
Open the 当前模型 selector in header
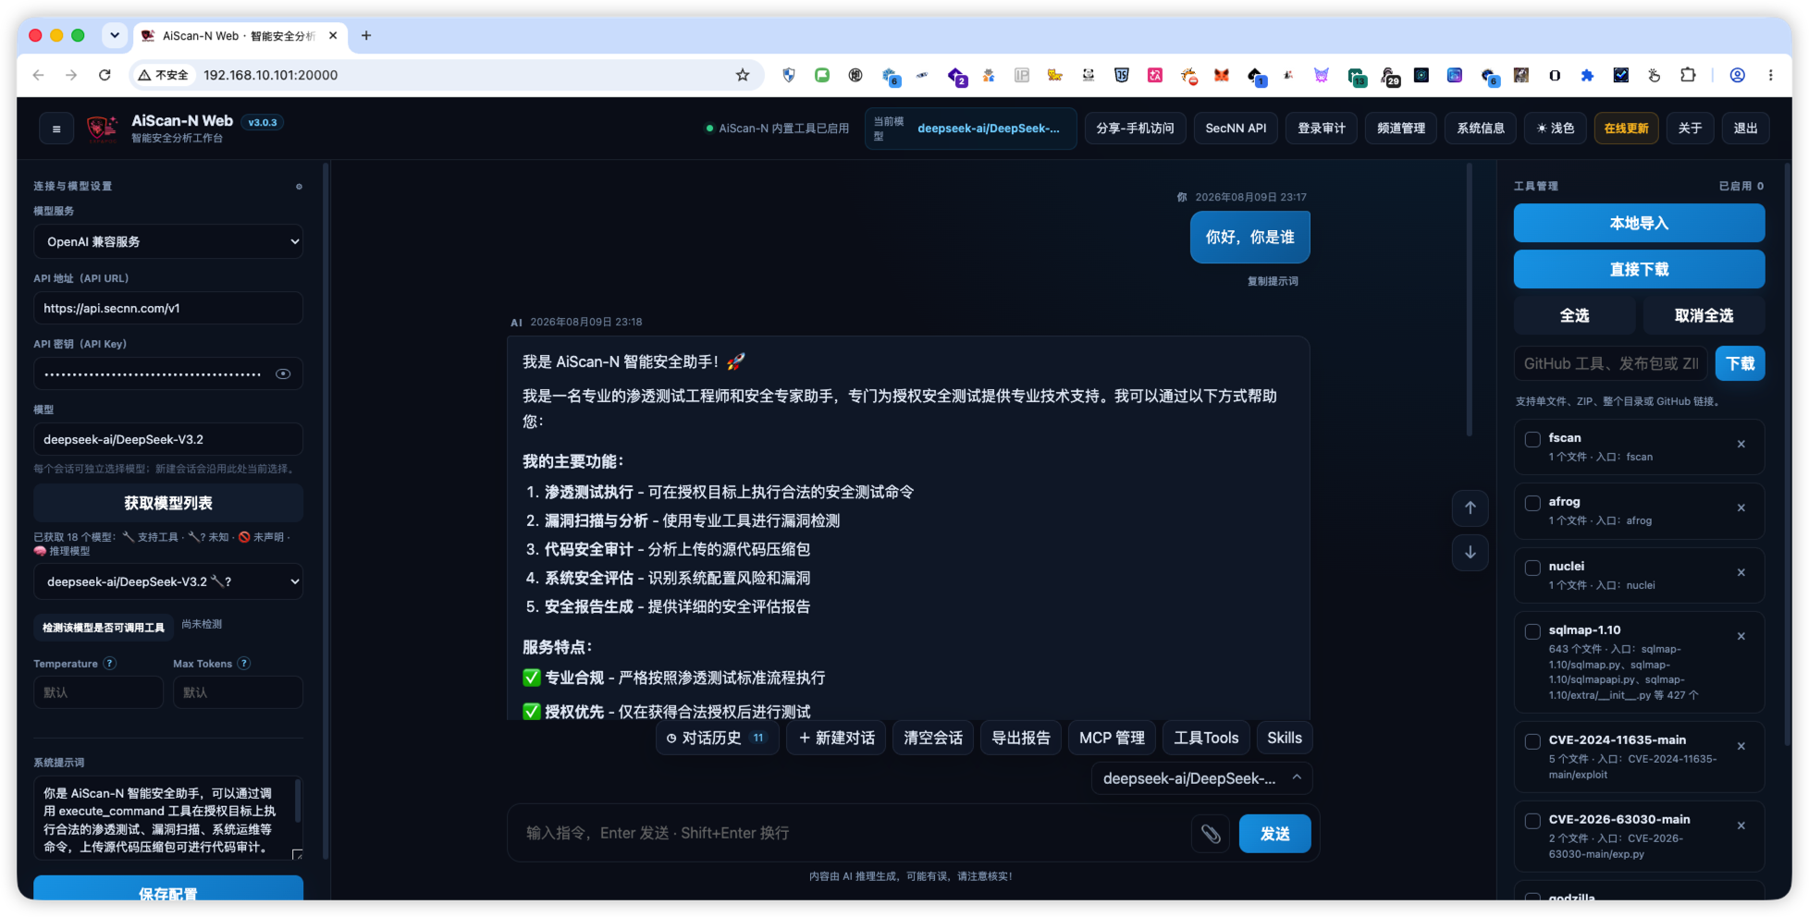pos(971,128)
